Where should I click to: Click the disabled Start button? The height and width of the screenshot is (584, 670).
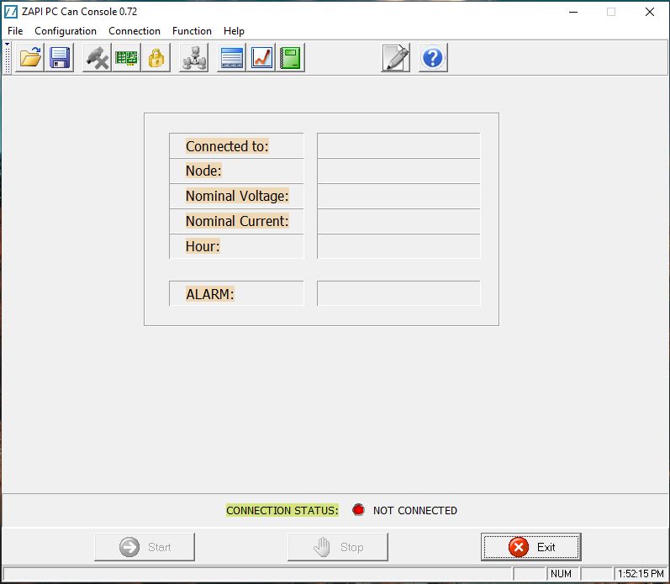pyautogui.click(x=145, y=547)
